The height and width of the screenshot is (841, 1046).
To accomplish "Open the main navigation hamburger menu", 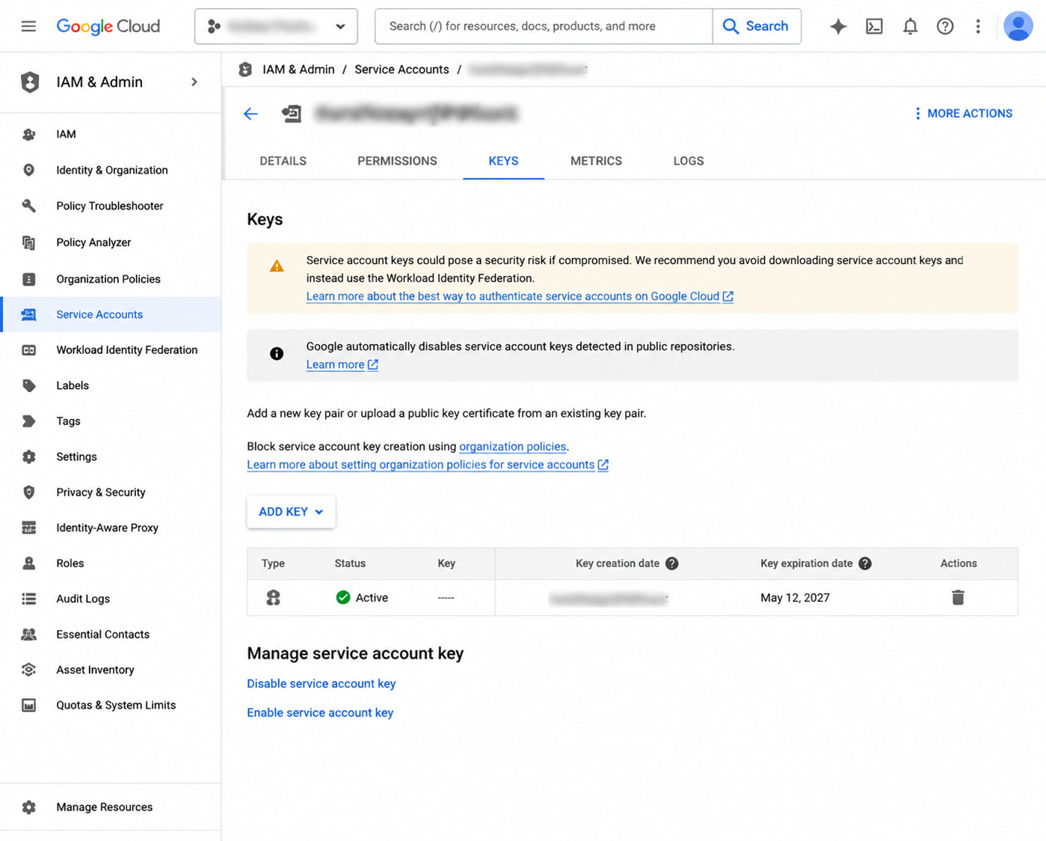I will 28,26.
